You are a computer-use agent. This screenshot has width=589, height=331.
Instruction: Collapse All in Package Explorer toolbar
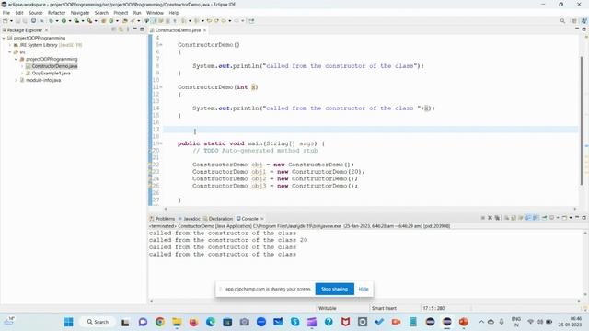[114, 29]
